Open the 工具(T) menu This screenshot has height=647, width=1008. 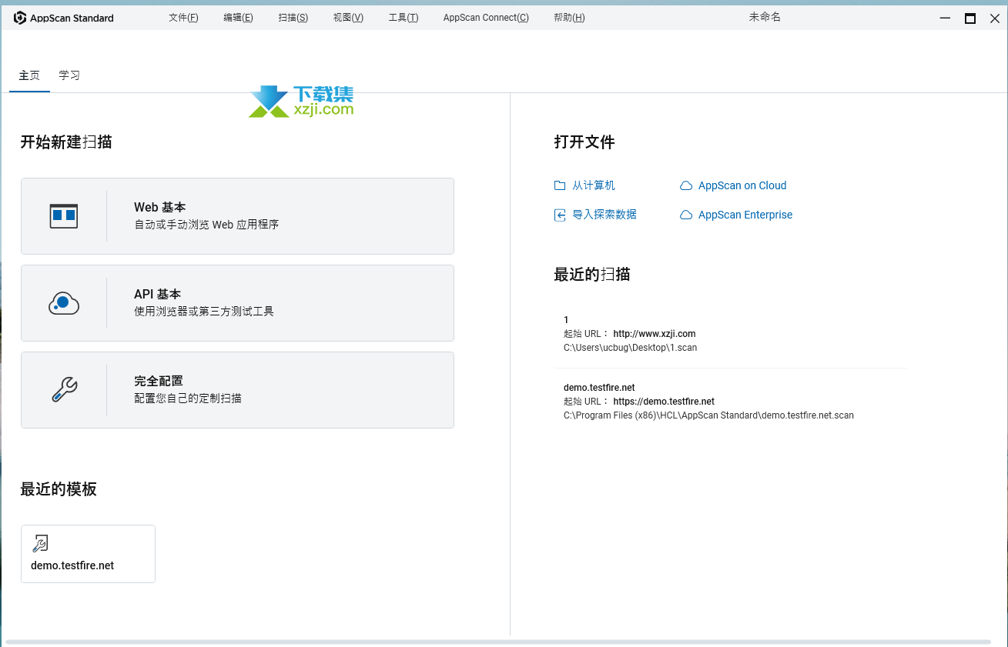point(404,18)
